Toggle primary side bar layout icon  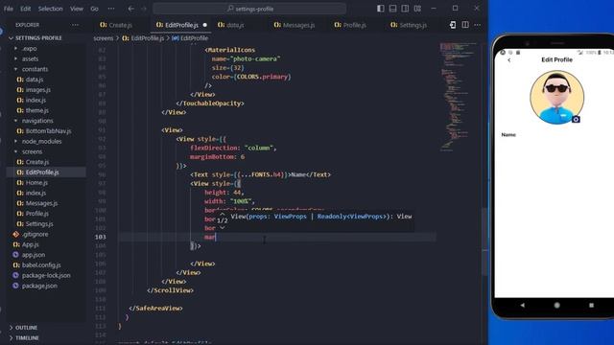pos(380,9)
